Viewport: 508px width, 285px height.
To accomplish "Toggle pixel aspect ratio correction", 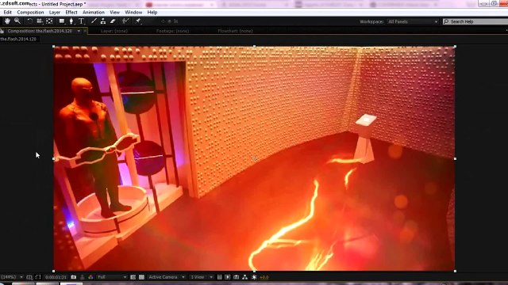I will click(219, 277).
